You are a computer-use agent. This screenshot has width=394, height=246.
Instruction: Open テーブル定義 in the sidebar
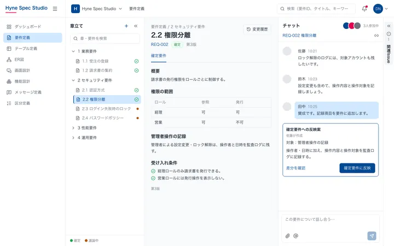33,49
